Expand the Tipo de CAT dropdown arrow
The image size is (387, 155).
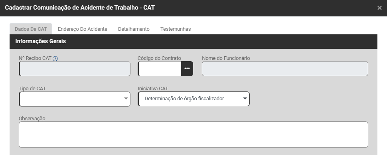[x=126, y=99]
